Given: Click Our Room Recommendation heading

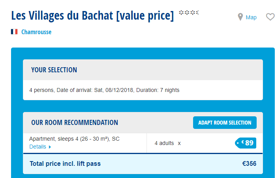Looking at the screenshot, I should (x=75, y=123).
